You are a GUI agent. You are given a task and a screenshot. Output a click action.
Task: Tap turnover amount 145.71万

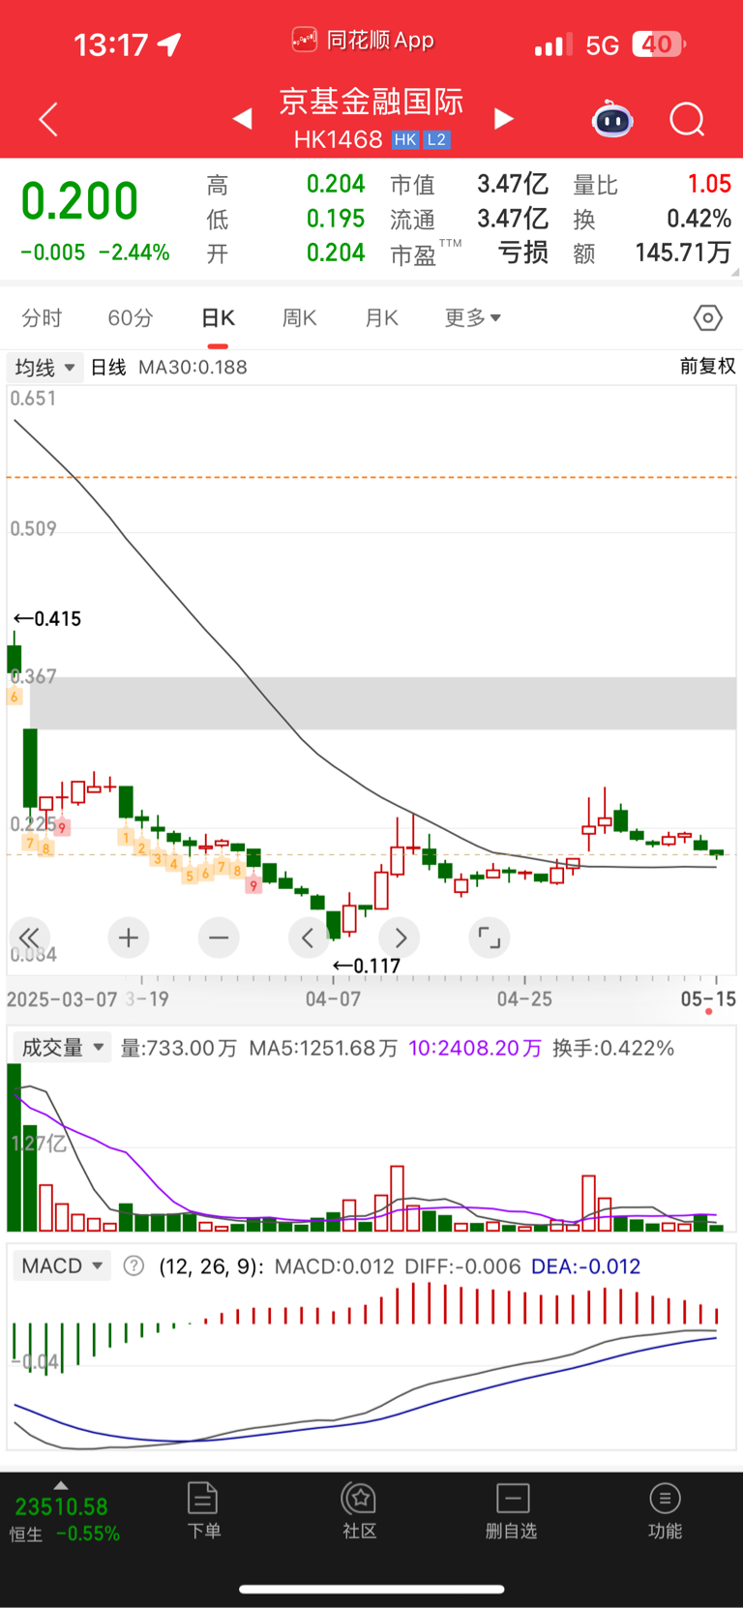683,253
